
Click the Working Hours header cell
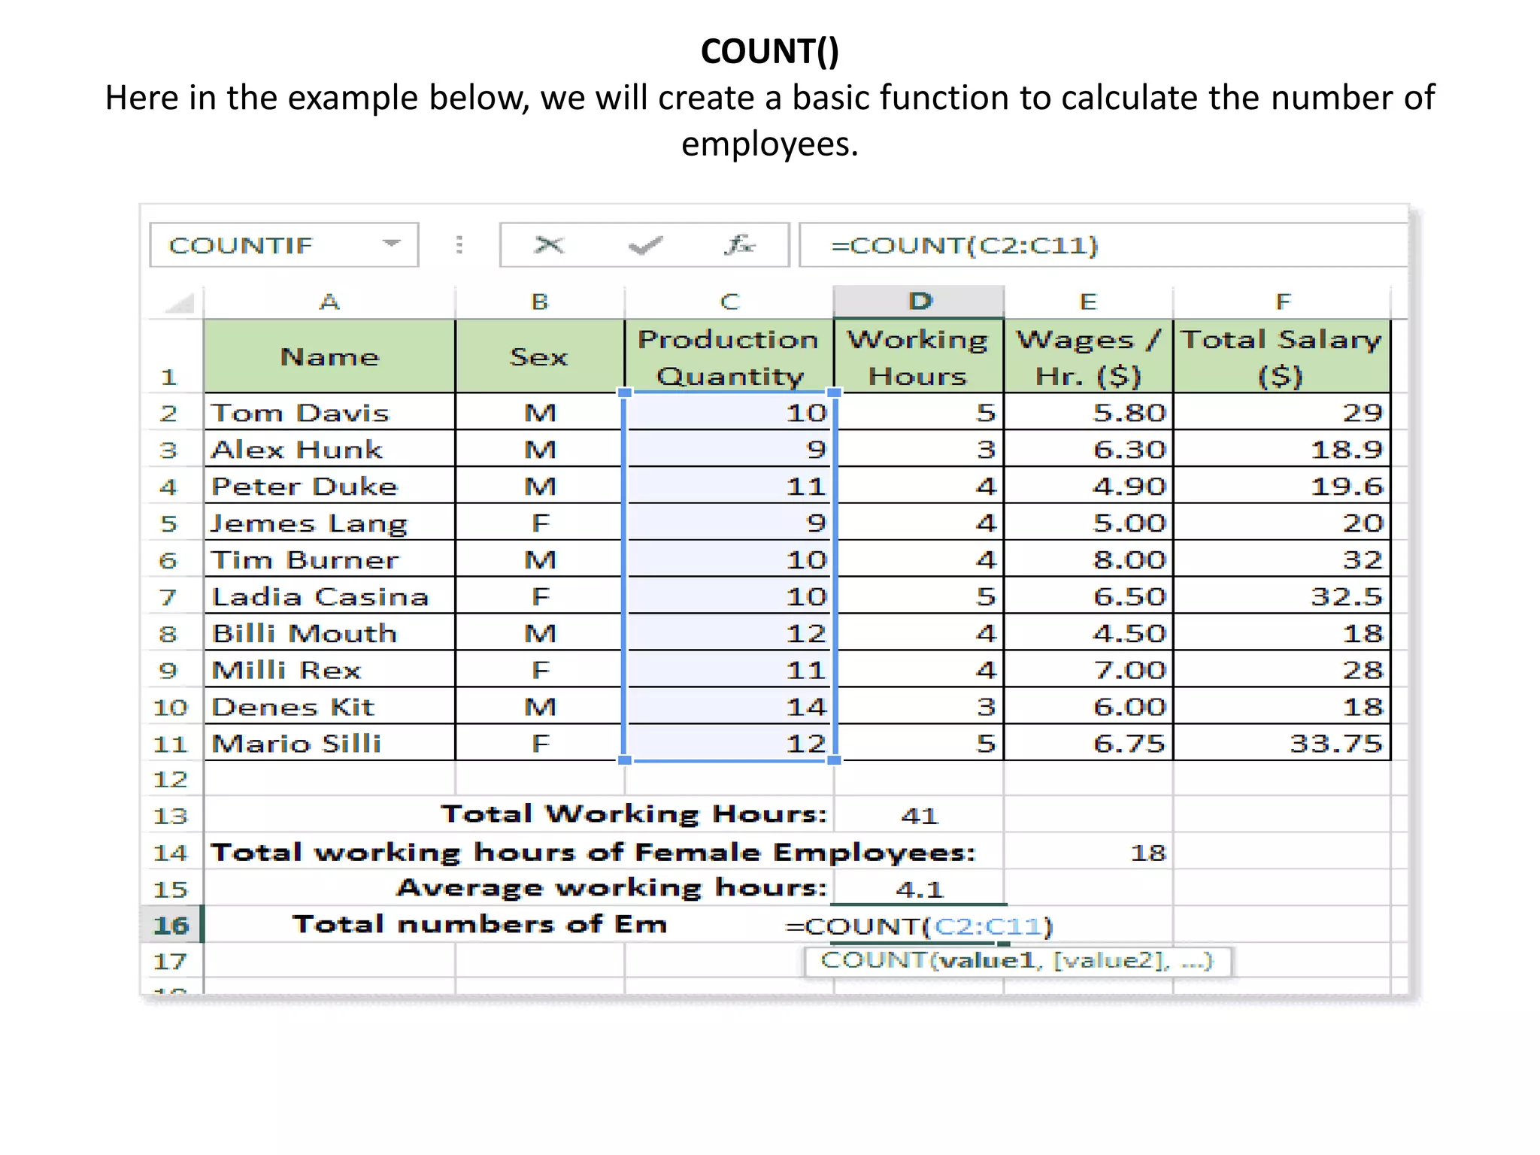(x=919, y=356)
